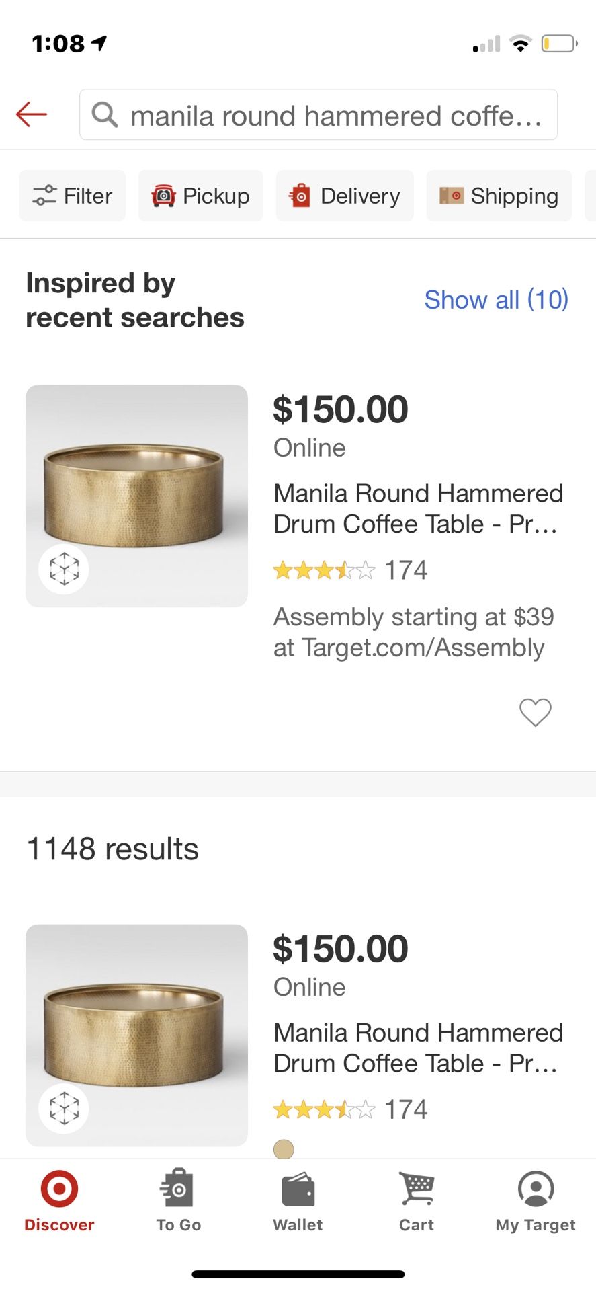This screenshot has height=1291, width=596.
Task: Open the second Manila Round Hammered title
Action: [x=417, y=1048]
